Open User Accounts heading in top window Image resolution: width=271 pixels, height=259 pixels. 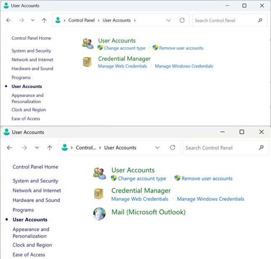pos(117,41)
